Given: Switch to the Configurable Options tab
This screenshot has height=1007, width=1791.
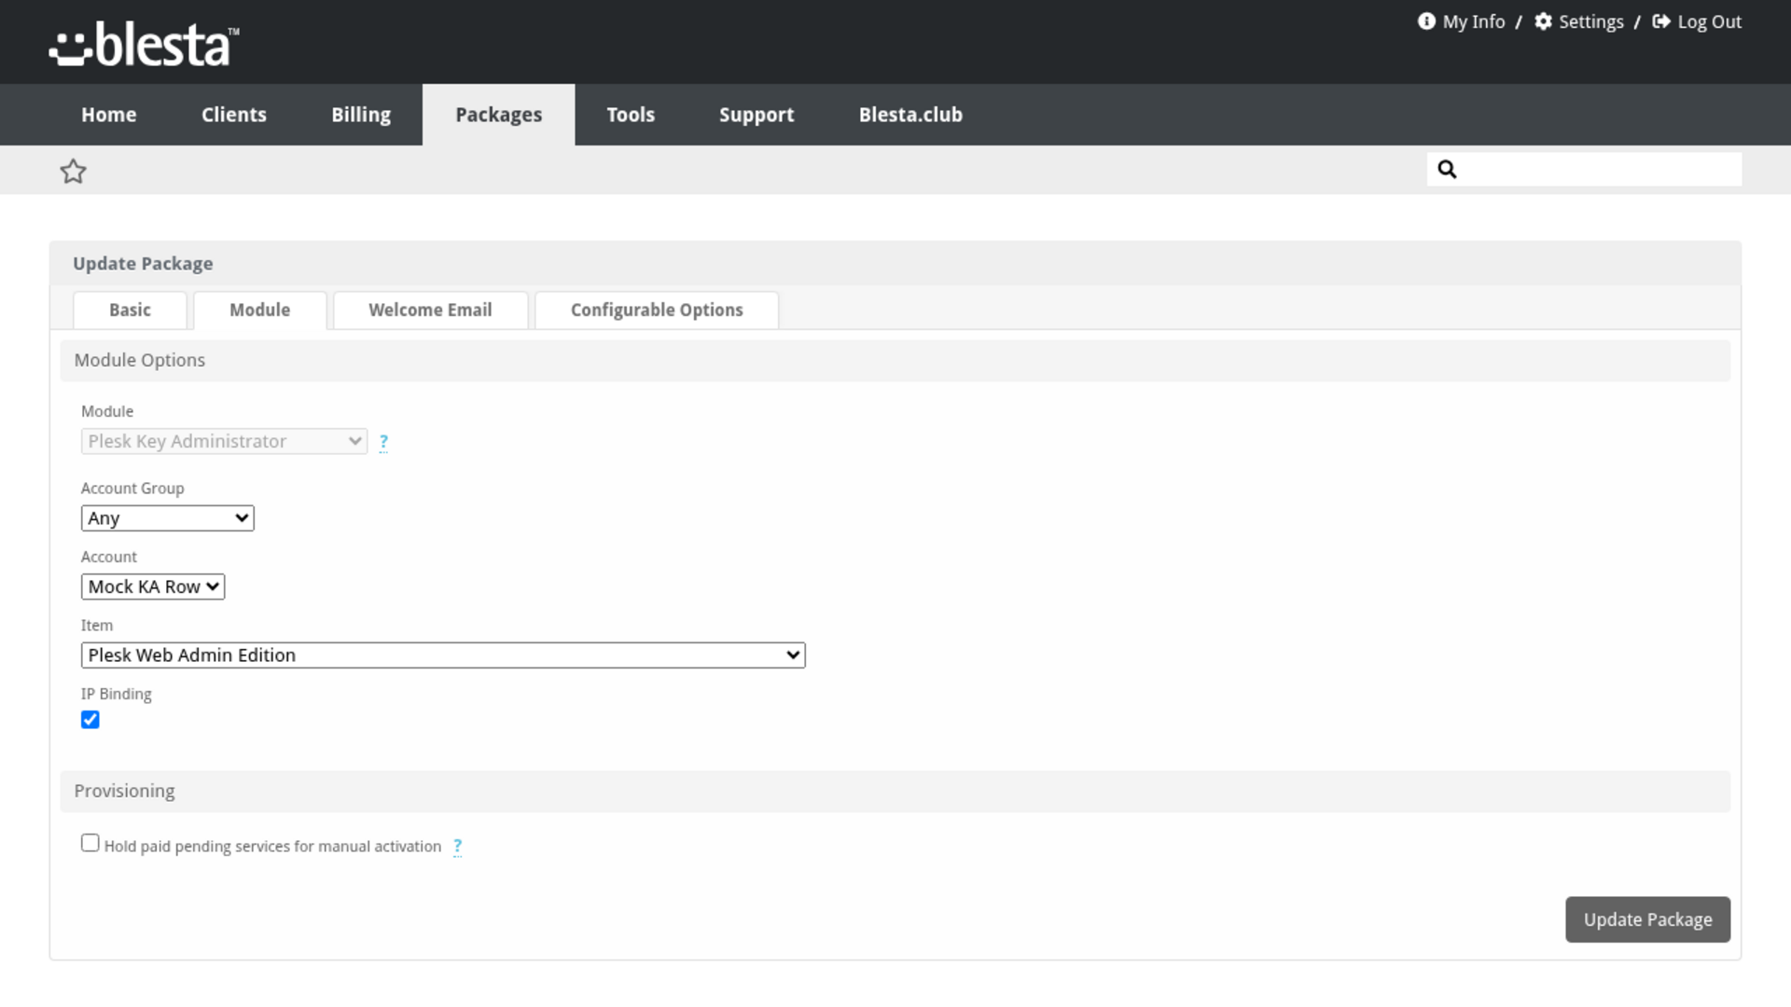Looking at the screenshot, I should click(657, 310).
